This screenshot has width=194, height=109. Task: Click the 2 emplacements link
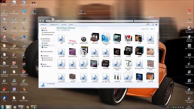[65, 30]
